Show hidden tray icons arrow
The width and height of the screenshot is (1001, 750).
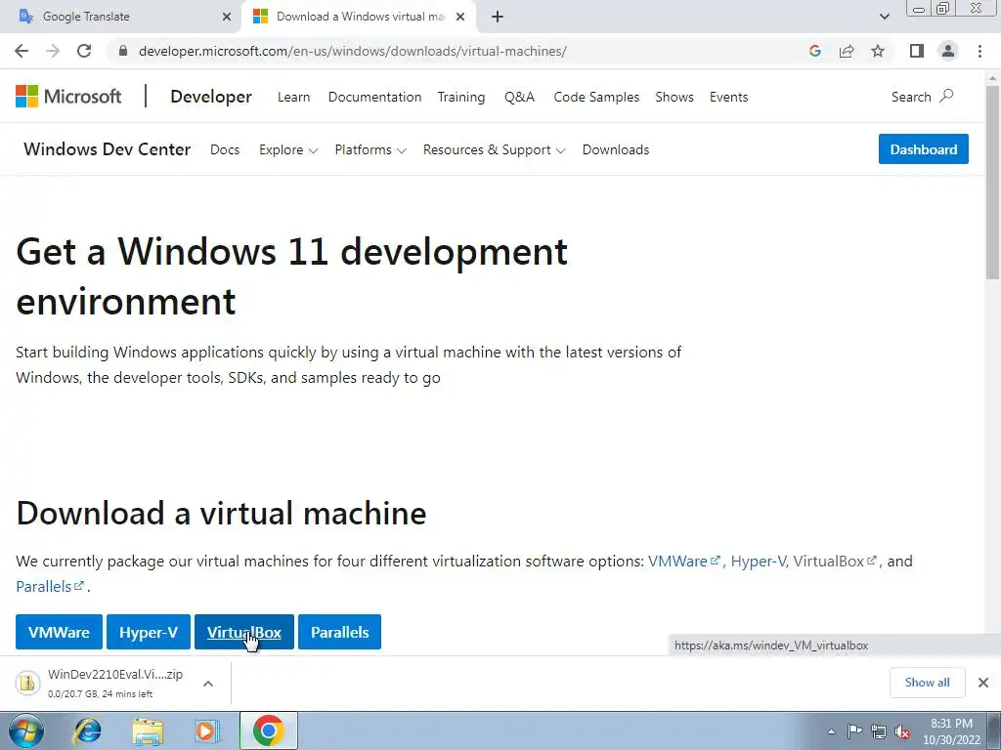pyautogui.click(x=831, y=731)
